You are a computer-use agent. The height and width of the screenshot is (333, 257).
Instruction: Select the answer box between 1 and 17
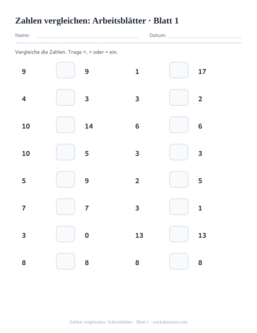(179, 70)
